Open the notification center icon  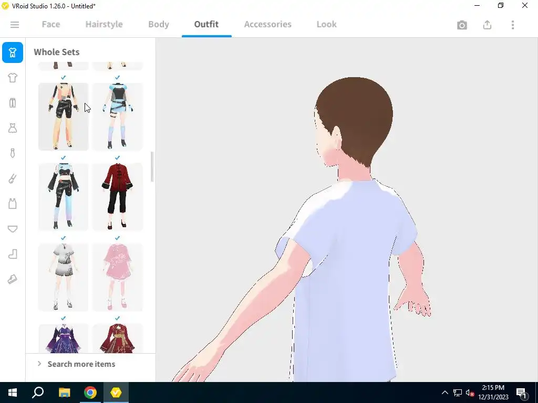[521, 393]
